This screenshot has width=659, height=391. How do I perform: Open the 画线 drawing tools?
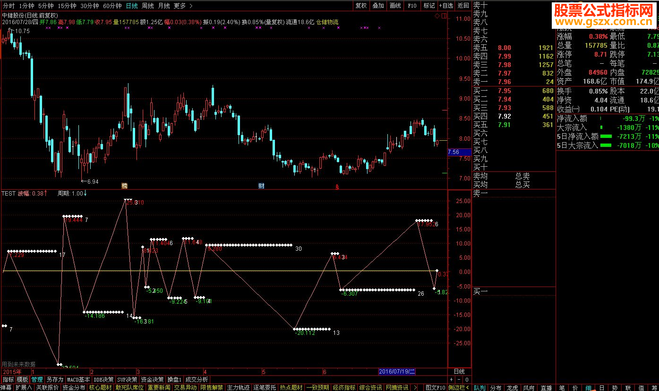(395, 6)
